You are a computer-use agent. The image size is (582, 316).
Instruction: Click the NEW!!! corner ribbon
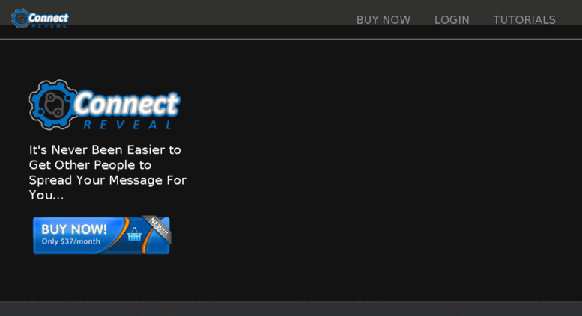[158, 227]
